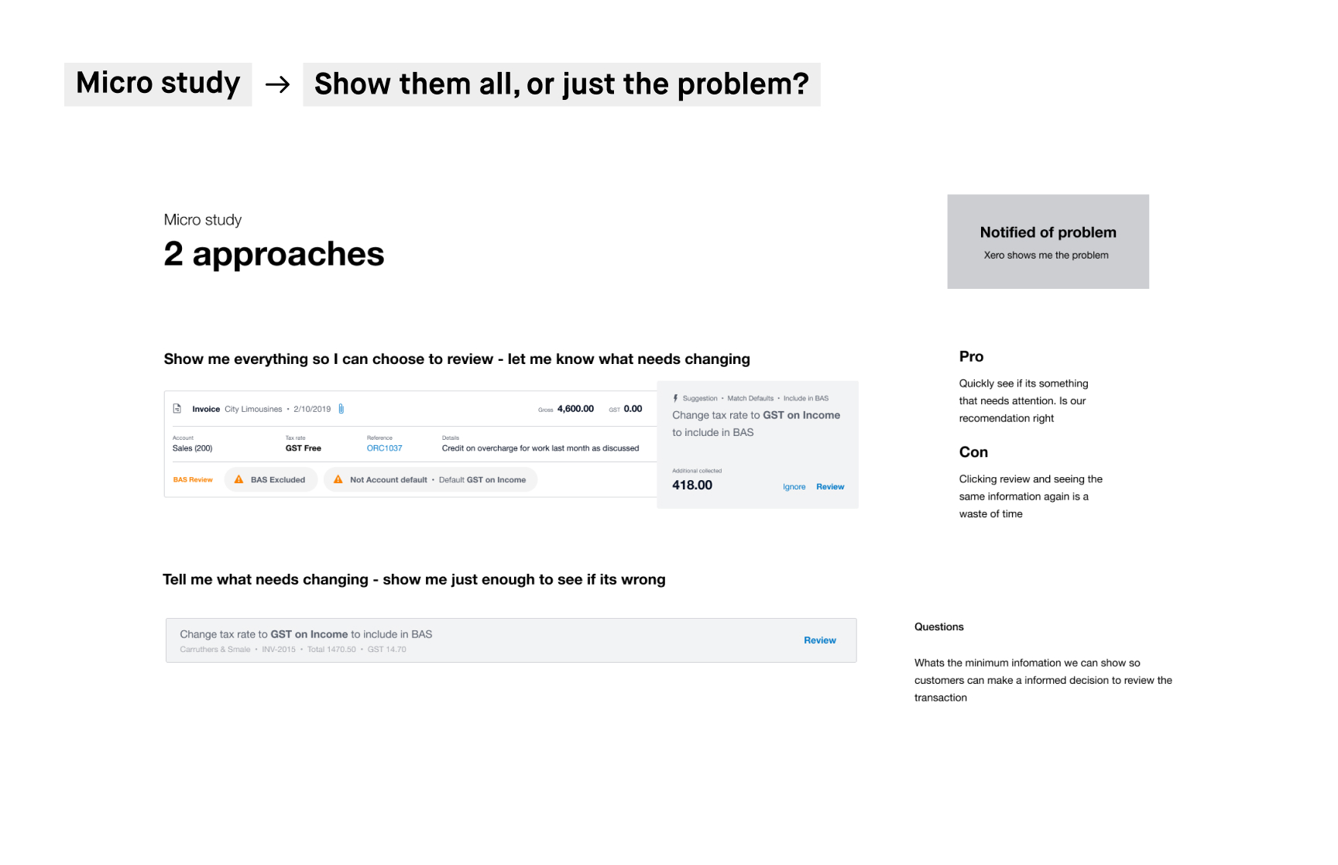Select the Notified of problem gray card
This screenshot has width=1338, height=865.
pyautogui.click(x=1048, y=242)
